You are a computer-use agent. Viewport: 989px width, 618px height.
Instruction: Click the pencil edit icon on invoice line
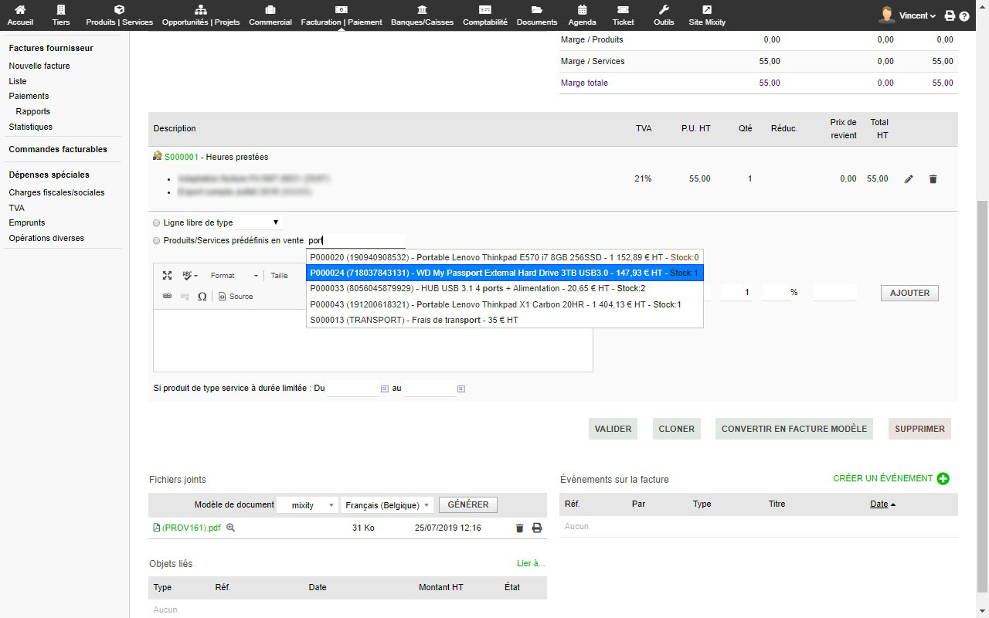pos(909,179)
